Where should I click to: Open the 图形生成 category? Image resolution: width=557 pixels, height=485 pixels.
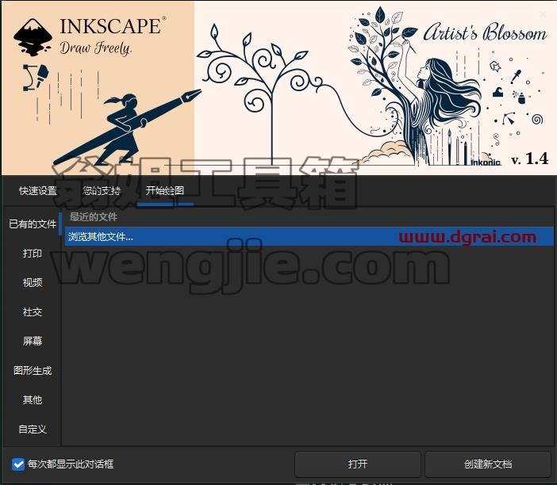pos(33,370)
